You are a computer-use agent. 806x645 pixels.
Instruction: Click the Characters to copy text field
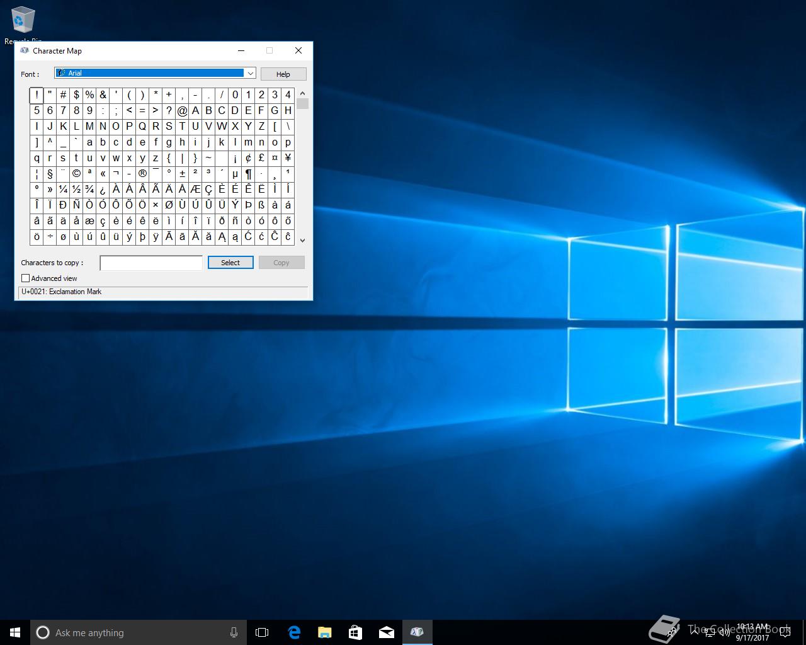pyautogui.click(x=151, y=263)
